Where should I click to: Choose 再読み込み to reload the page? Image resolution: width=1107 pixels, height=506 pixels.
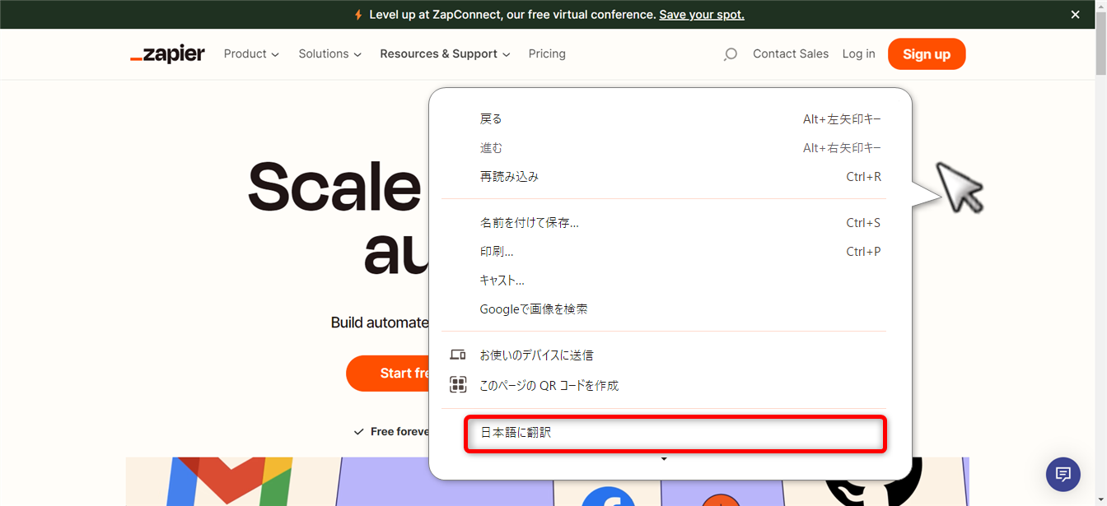507,176
